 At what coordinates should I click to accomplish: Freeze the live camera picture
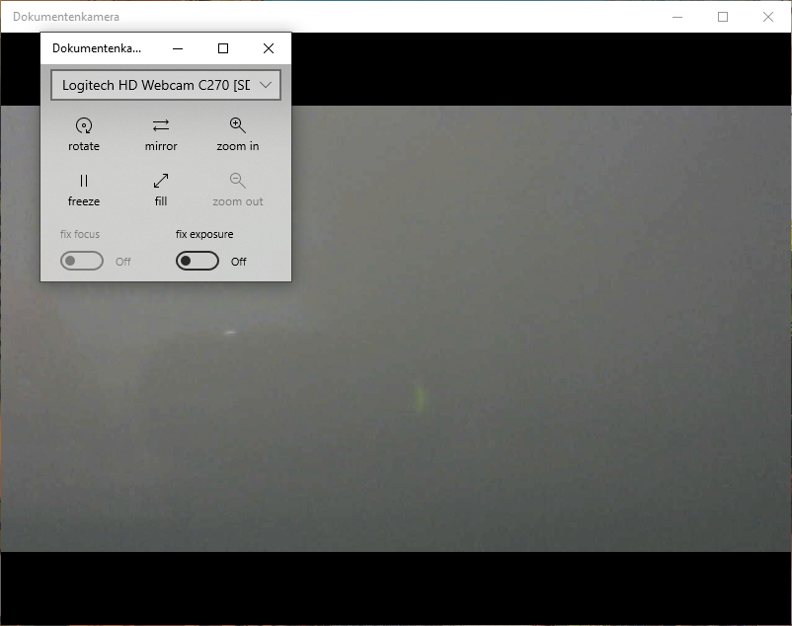pos(84,182)
